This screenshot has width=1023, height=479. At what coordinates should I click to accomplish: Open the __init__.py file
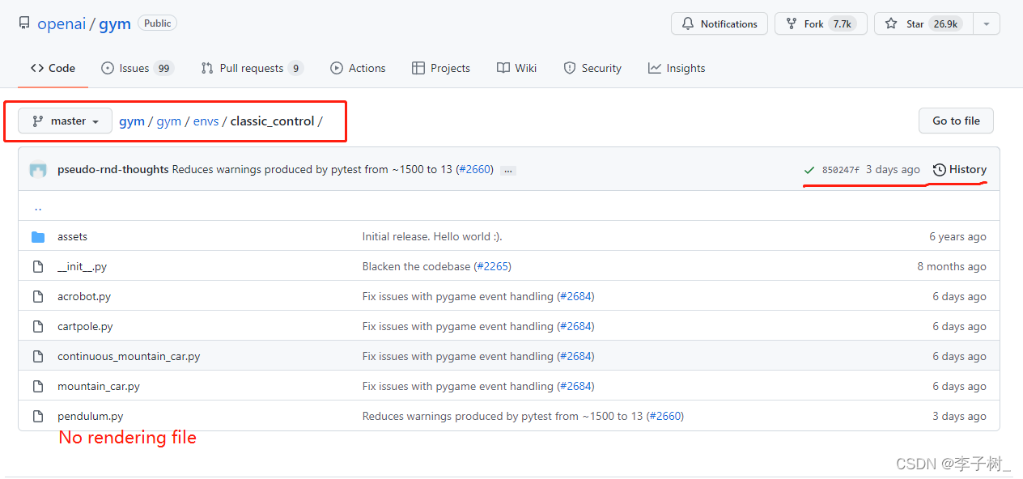82,266
